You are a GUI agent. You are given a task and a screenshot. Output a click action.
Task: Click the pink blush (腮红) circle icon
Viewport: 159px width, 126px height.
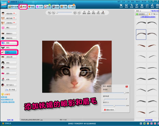(3, 28)
